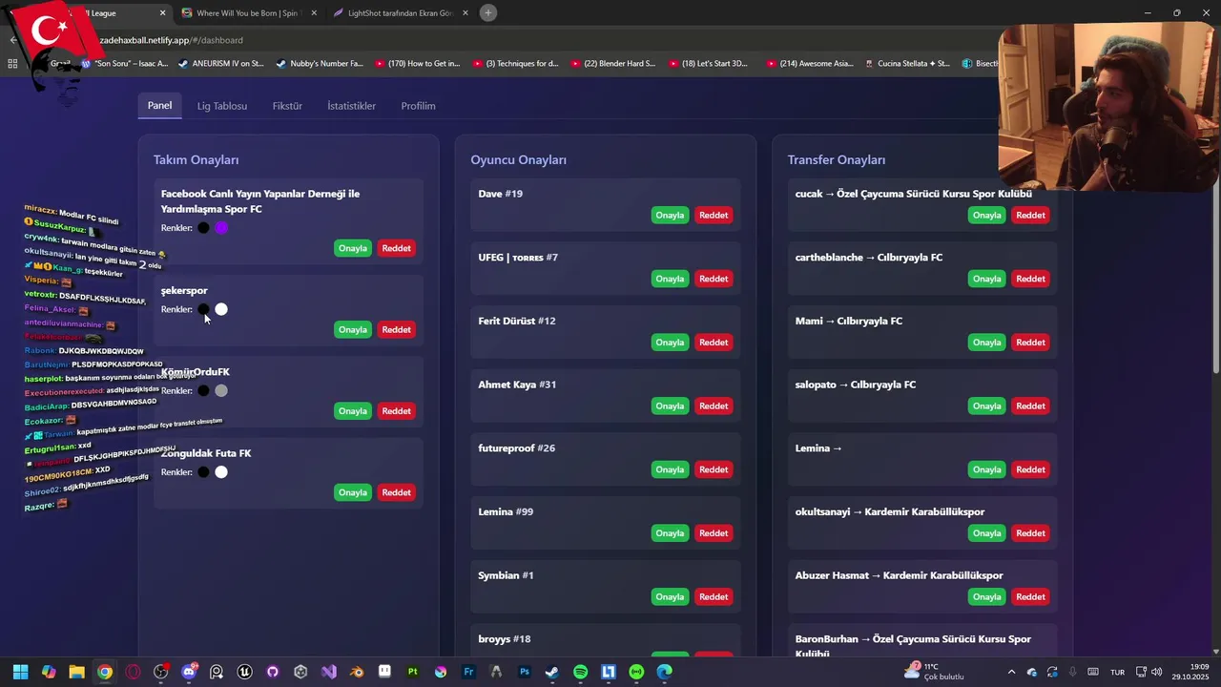Screen dimensions: 1221x687
Task: Approve player Ferit Dürüst #12
Action: click(x=670, y=343)
